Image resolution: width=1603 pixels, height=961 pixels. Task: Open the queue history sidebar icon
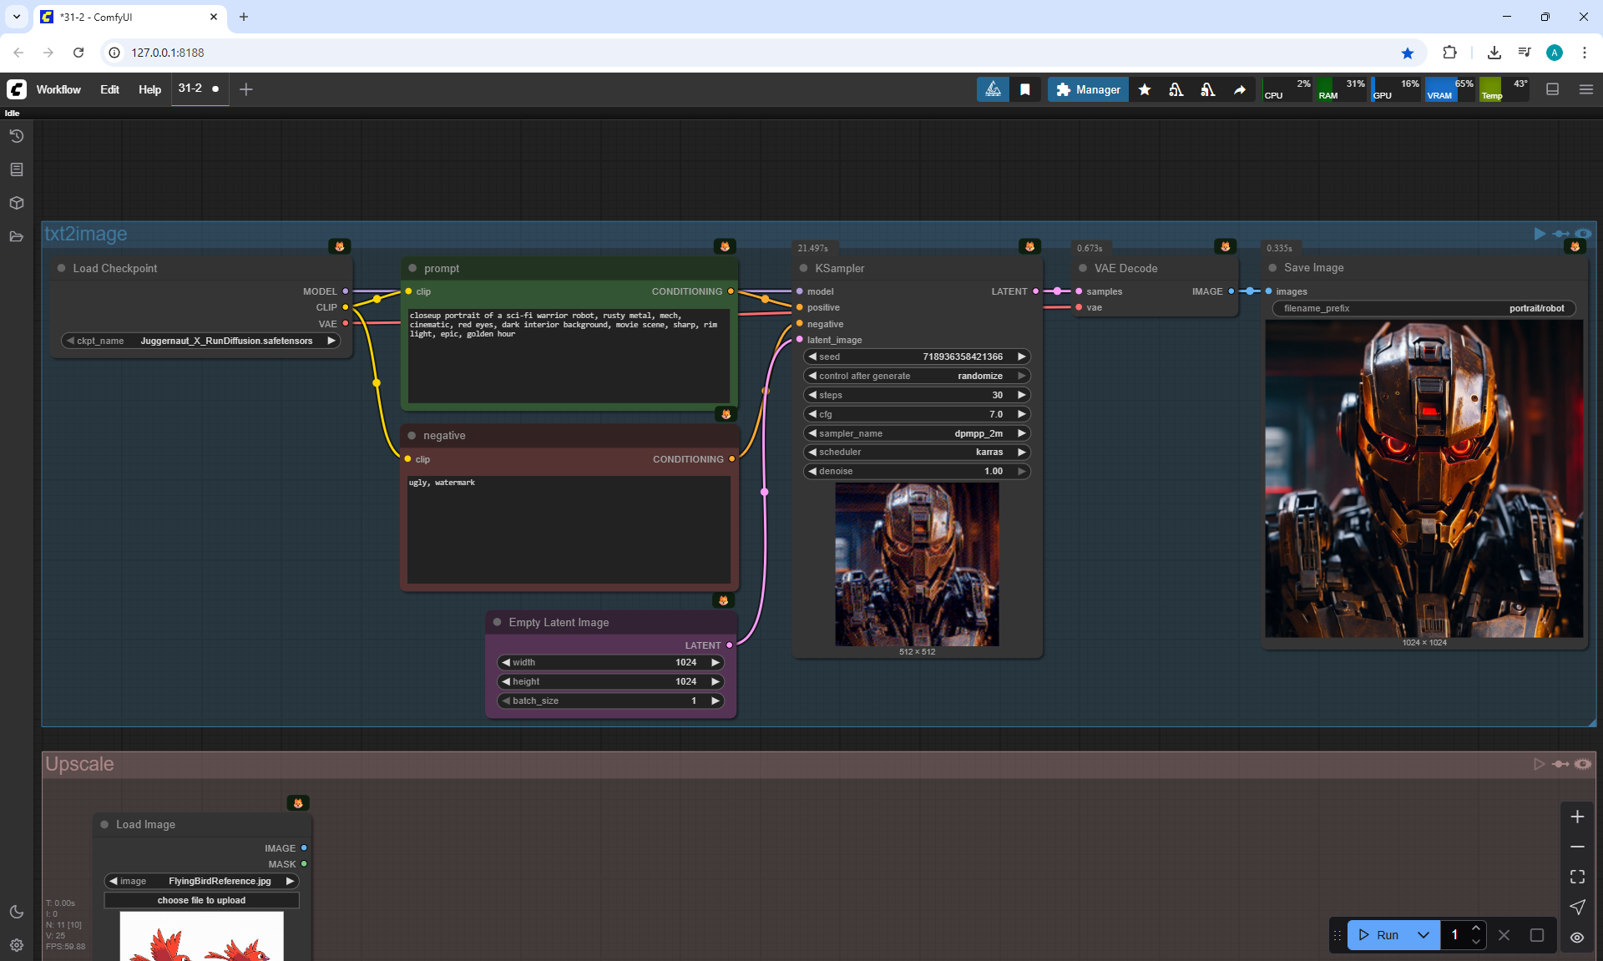pos(16,136)
